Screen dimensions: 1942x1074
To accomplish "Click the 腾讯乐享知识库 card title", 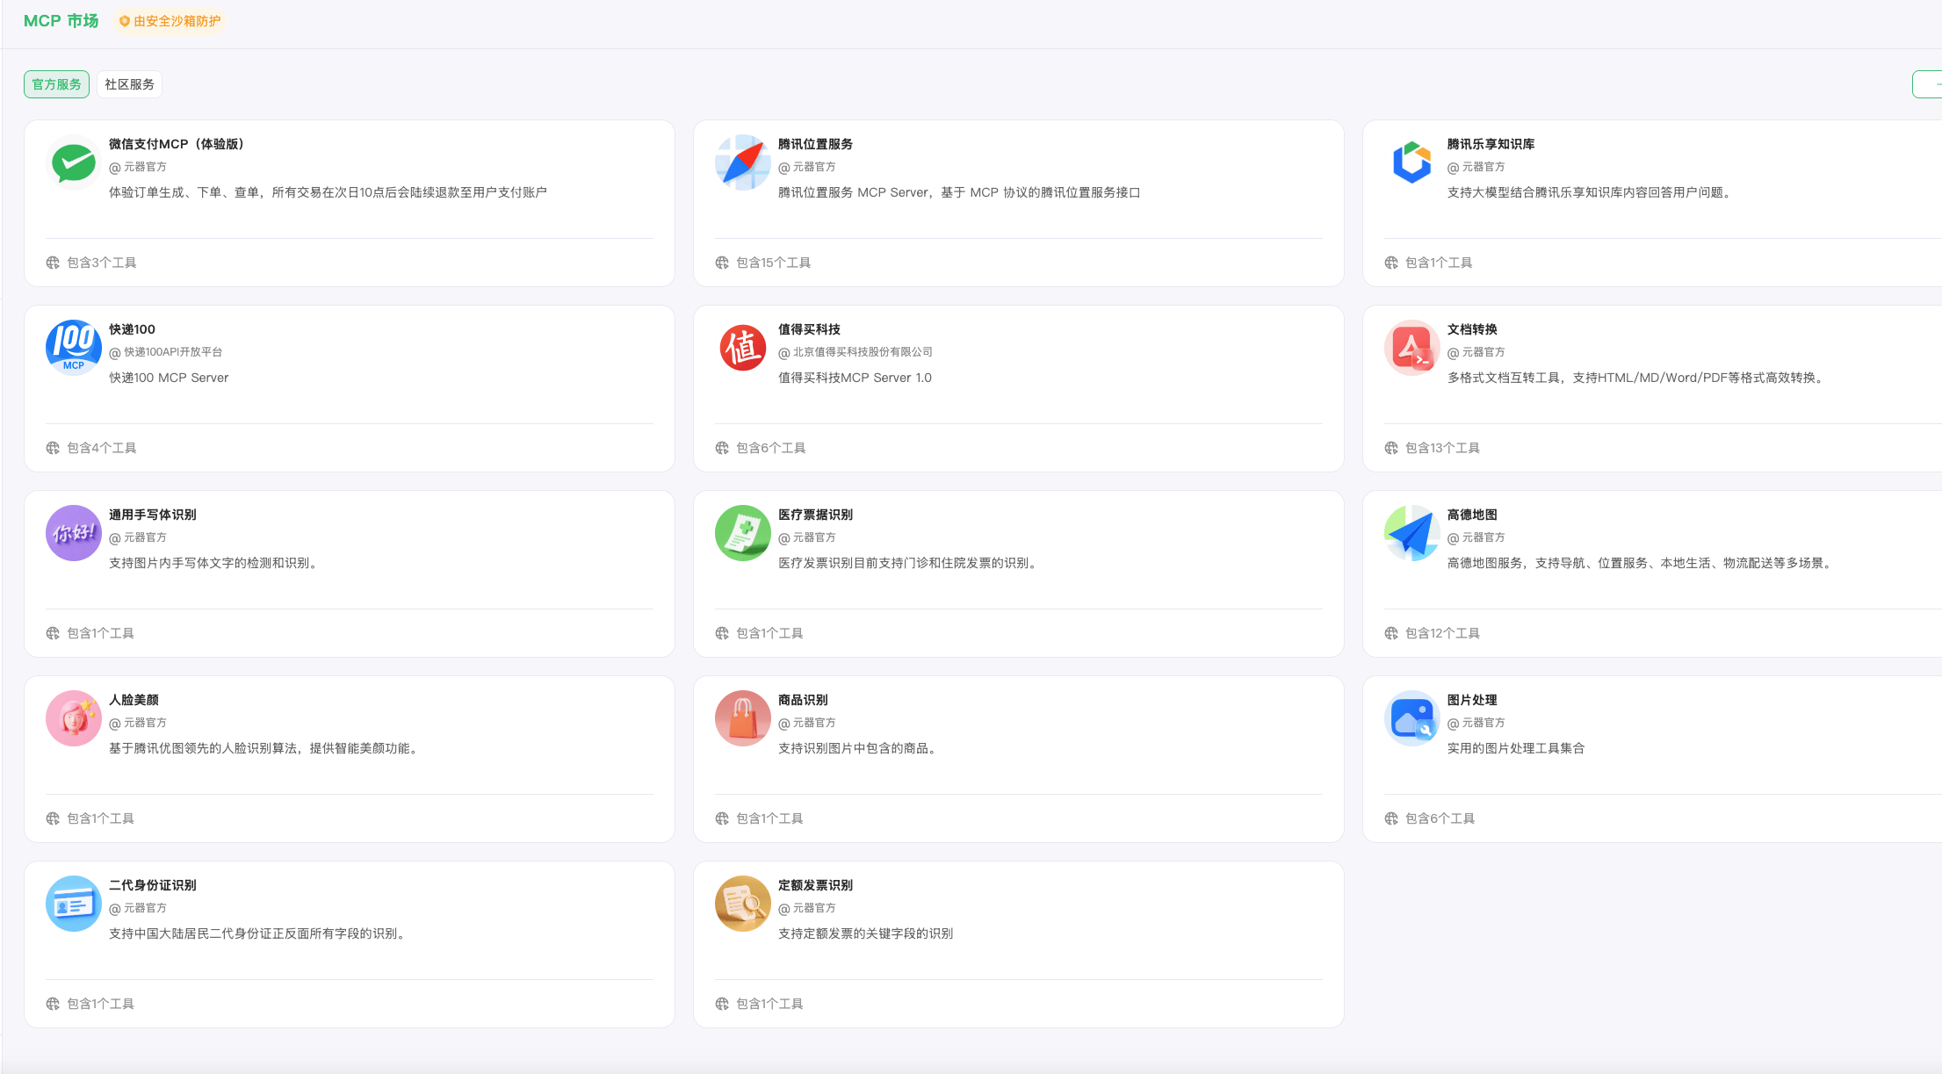I will [x=1491, y=144].
